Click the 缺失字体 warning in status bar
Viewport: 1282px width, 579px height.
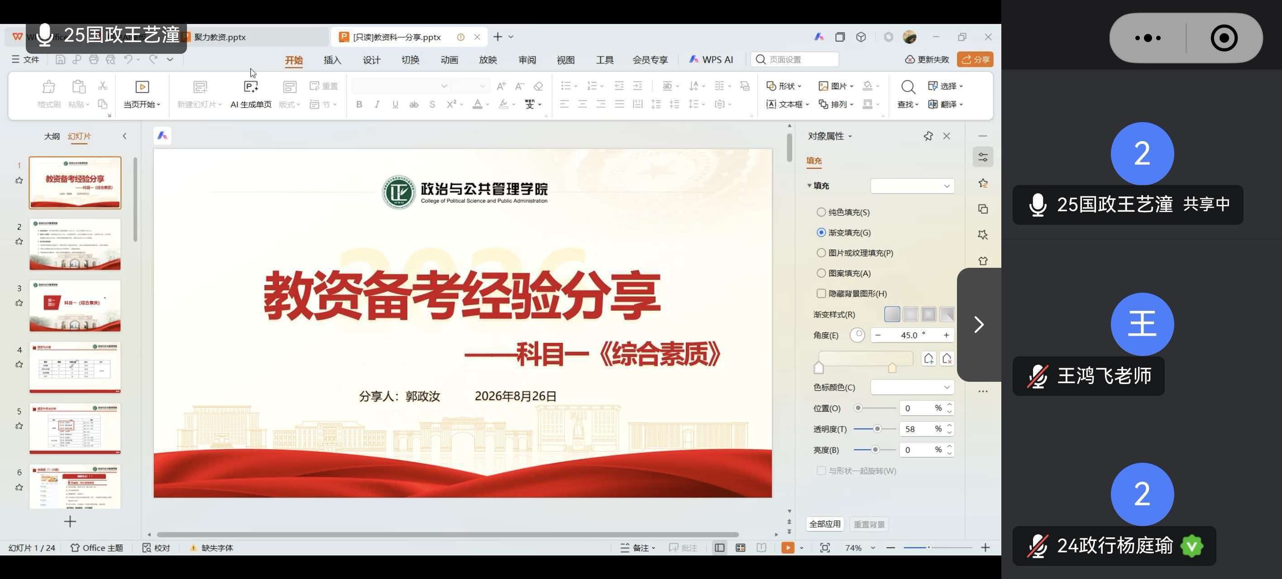click(211, 548)
